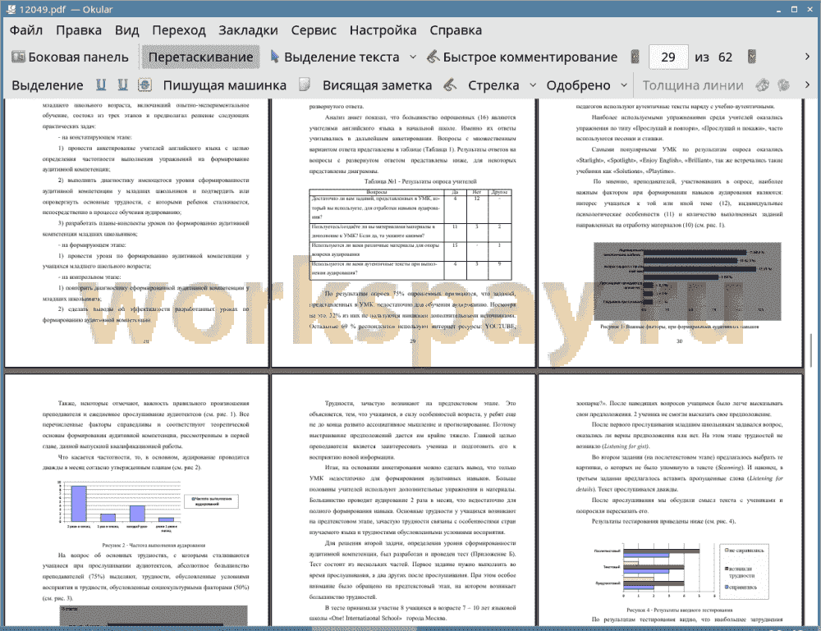
Task: Maximize the Okular window
Action: 794,9
